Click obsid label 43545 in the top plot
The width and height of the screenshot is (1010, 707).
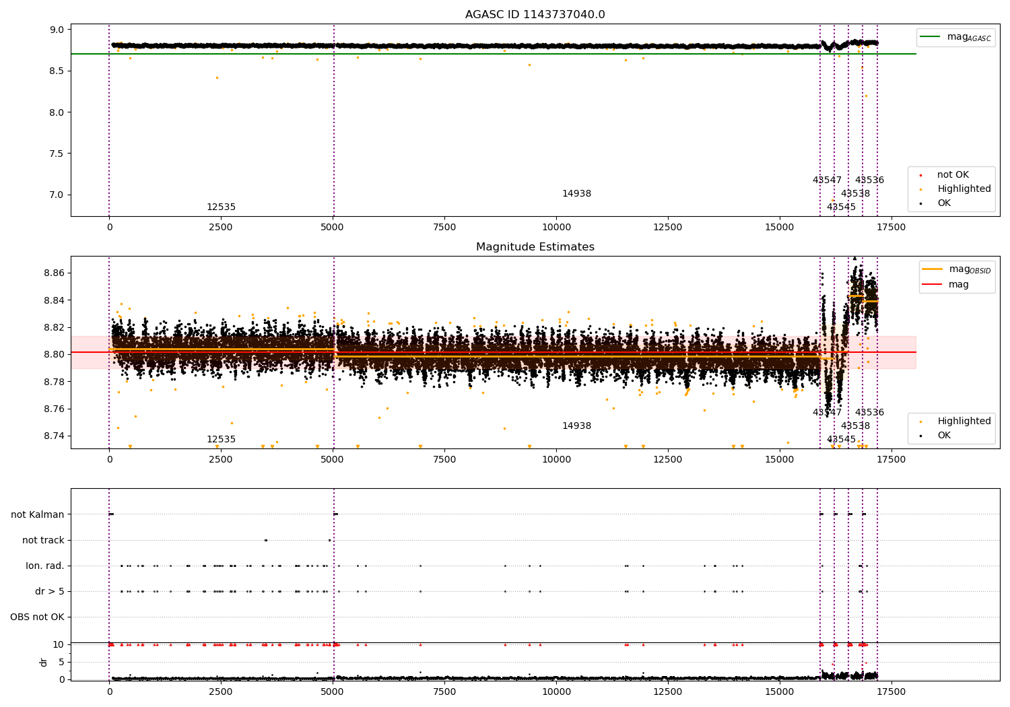[841, 207]
